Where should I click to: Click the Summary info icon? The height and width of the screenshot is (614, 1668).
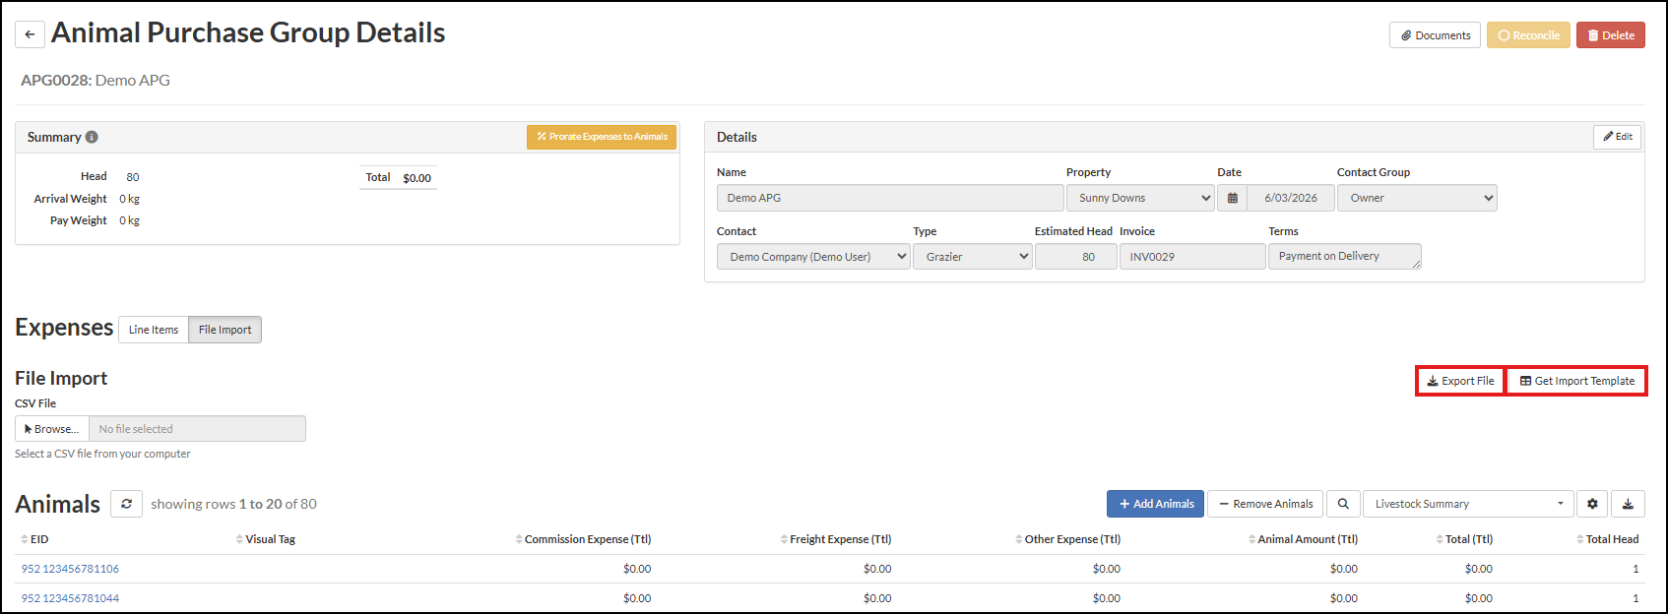(x=92, y=137)
